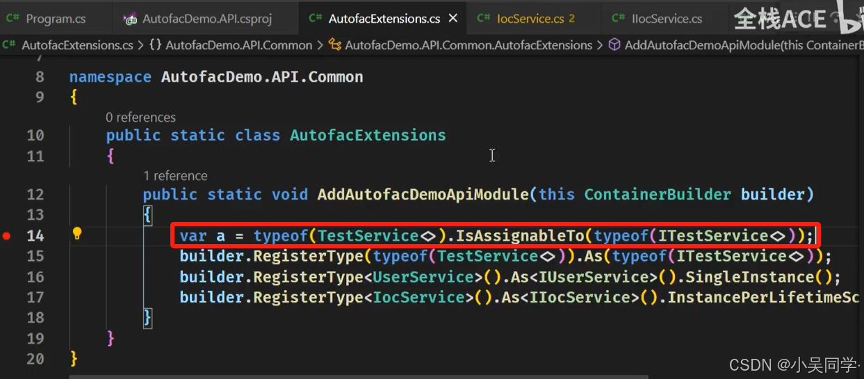This screenshot has width=864, height=379.
Task: Open the AutofacDemo.API.csproj tab
Action: tap(206, 19)
